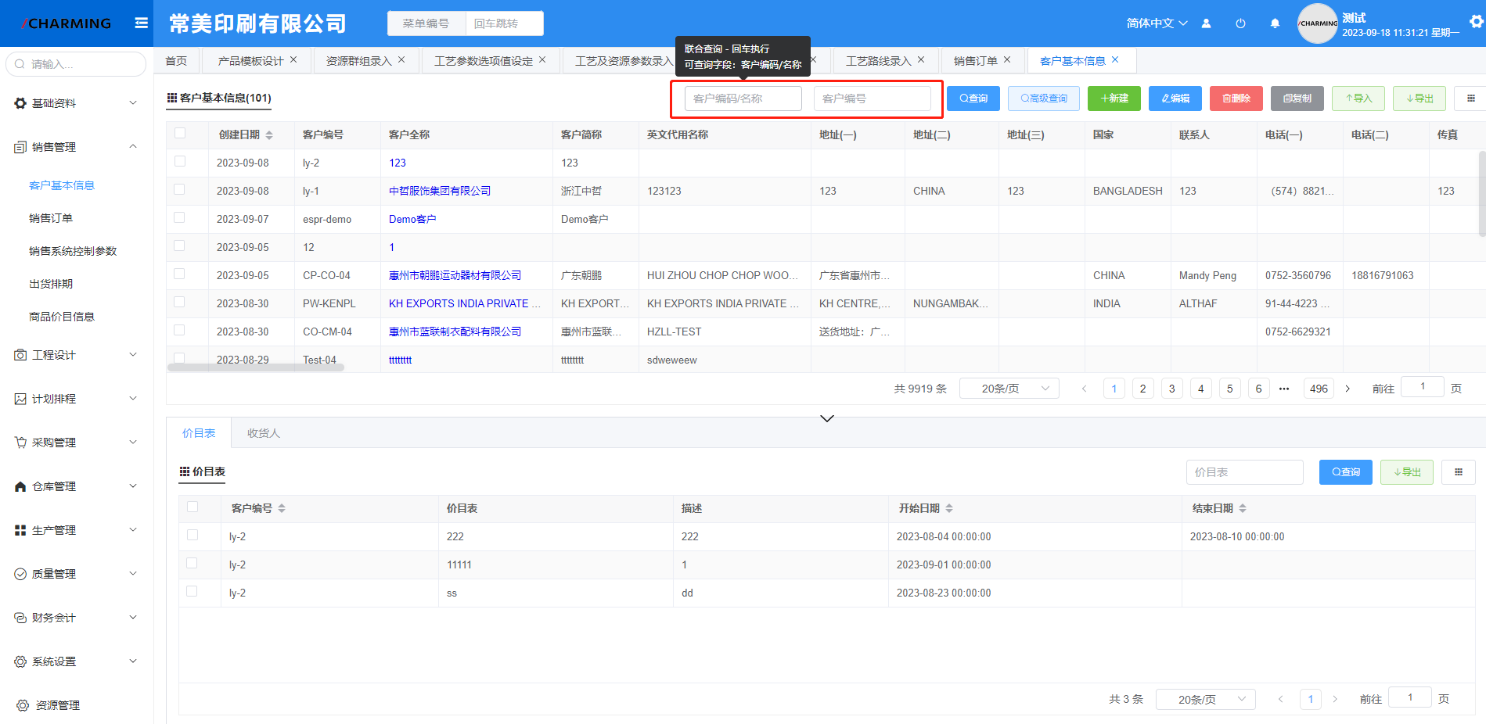Check the row for 中哲服饰集团有限公司
Screen dimensions: 1486x724
click(x=180, y=190)
